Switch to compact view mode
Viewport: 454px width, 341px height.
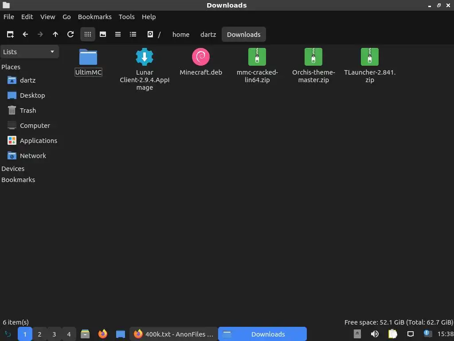tap(118, 35)
